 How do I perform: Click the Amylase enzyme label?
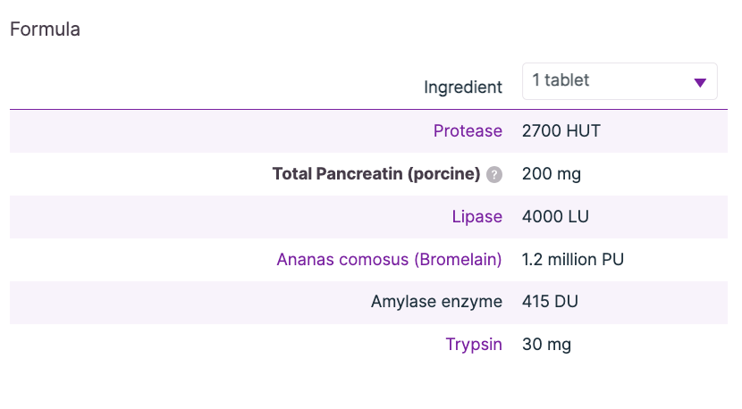pyautogui.click(x=436, y=302)
